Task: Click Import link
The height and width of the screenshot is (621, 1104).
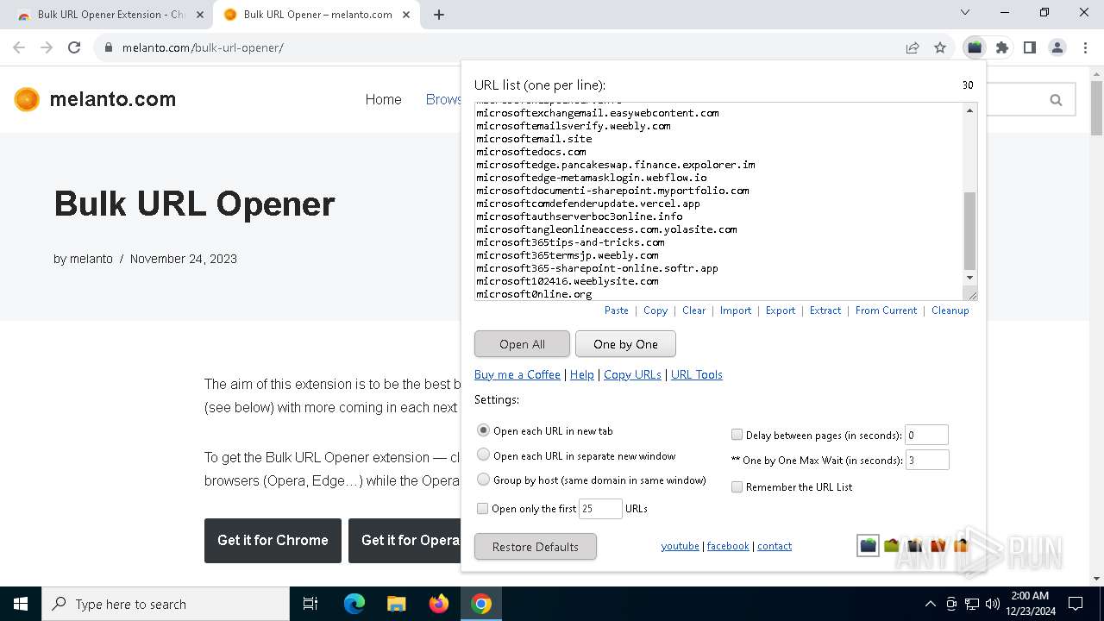Action: tap(736, 310)
